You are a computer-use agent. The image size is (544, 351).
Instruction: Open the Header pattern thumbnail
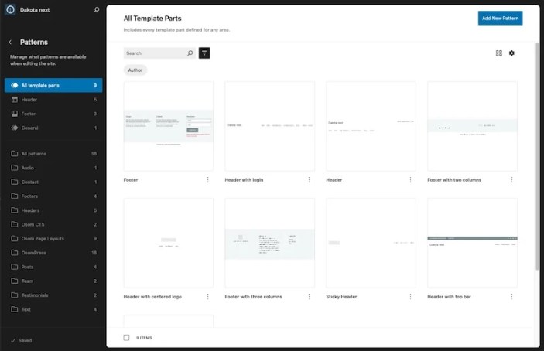pyautogui.click(x=371, y=126)
